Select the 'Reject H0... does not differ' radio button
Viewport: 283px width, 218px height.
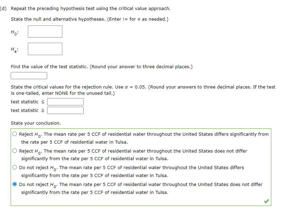click(14, 150)
